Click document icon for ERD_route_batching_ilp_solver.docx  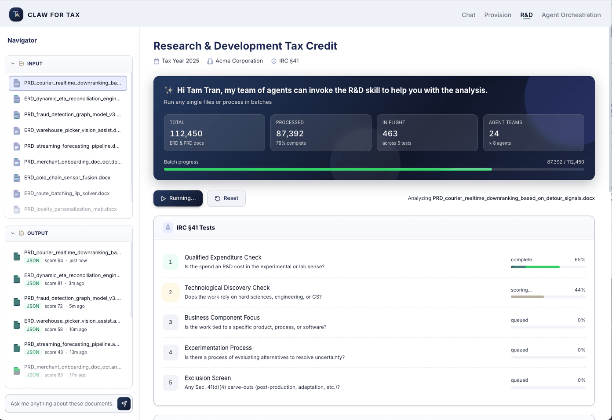pos(17,194)
